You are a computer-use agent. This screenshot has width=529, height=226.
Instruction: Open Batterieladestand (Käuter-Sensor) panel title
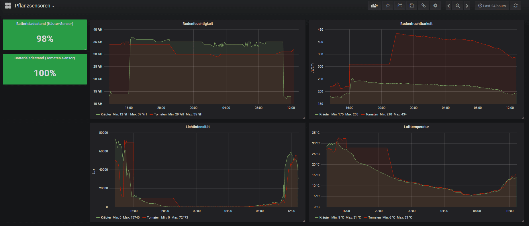tap(45, 24)
